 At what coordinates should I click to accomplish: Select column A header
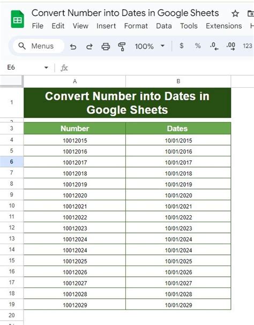tap(74, 81)
